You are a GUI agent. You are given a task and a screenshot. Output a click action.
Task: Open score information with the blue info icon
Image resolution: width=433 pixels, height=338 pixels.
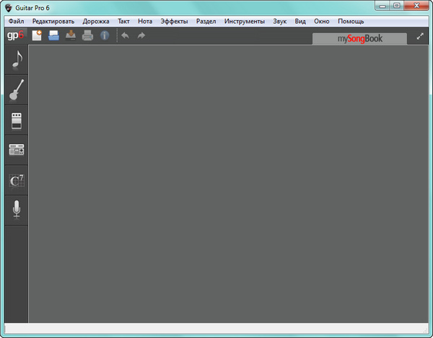tap(105, 35)
